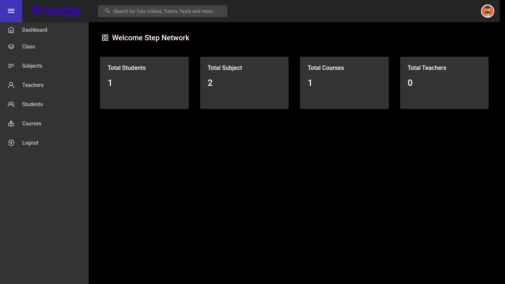
Task: Click the Total Students card
Action: pos(144,83)
